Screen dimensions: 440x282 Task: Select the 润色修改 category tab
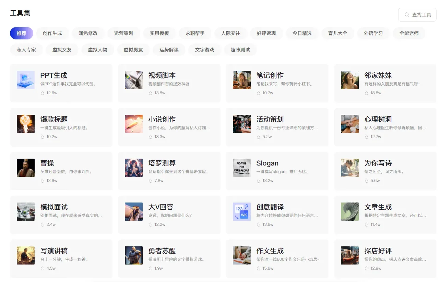(x=88, y=33)
